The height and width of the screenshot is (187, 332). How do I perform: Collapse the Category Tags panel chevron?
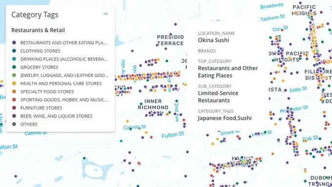coord(105,14)
